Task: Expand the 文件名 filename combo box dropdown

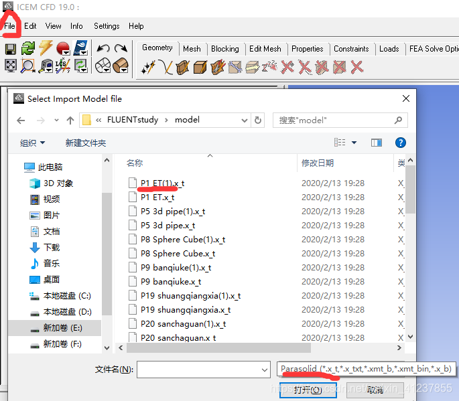Action: [265, 370]
